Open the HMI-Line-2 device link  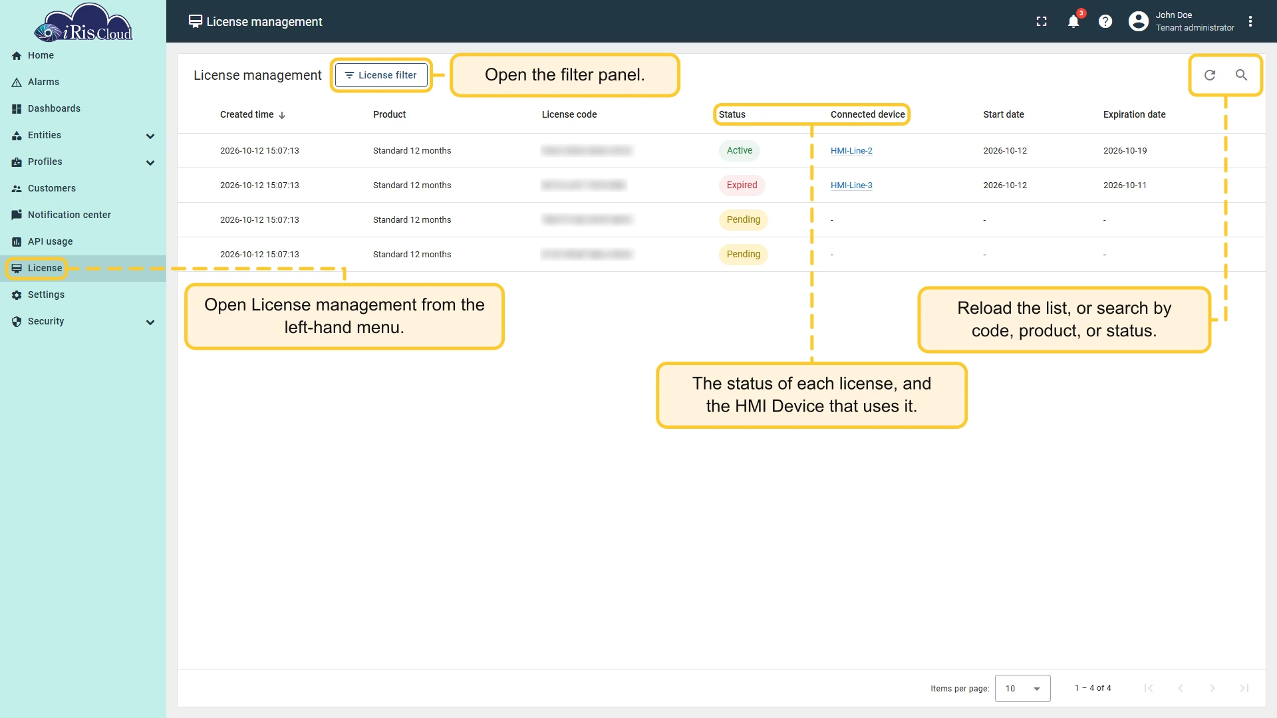tap(851, 151)
